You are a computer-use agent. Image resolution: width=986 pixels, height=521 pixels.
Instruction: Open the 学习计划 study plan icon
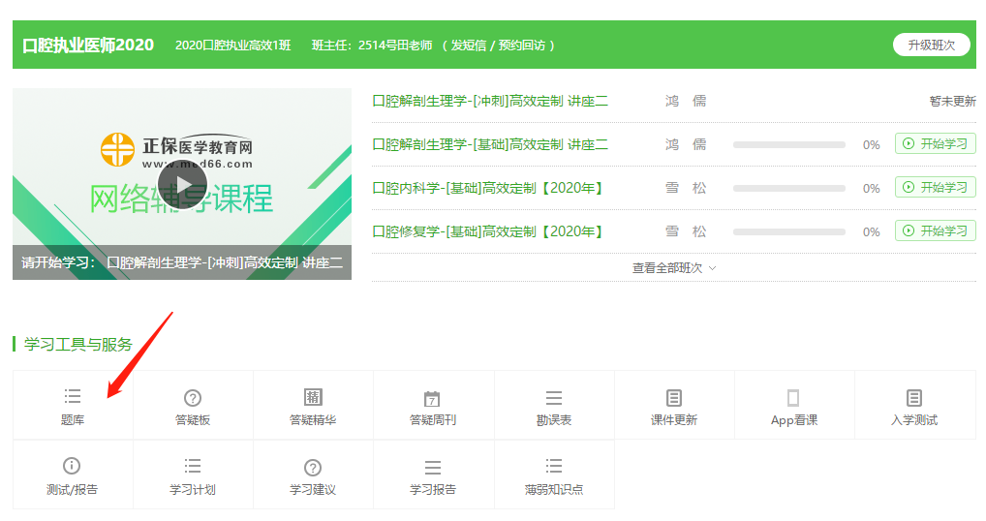[x=193, y=467]
